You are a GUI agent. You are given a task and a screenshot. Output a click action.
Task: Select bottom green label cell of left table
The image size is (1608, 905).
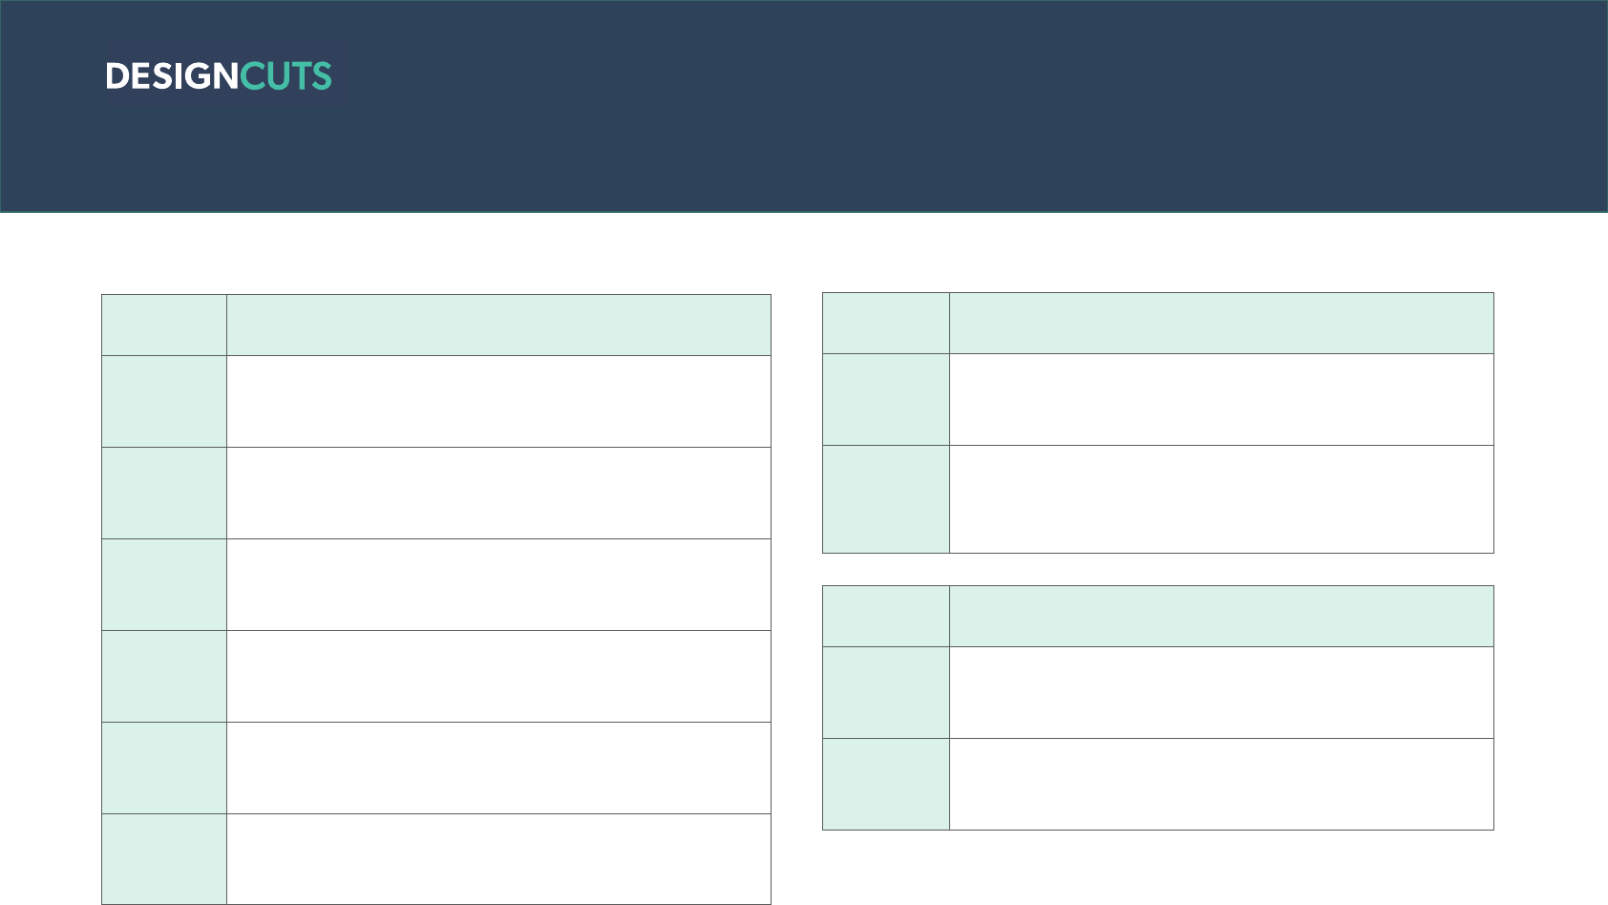pyautogui.click(x=164, y=859)
